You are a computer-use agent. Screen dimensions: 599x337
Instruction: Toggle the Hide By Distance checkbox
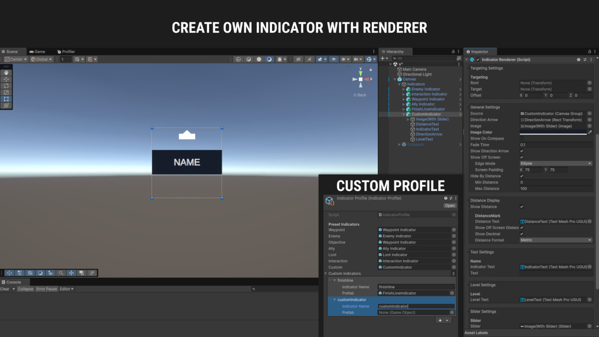point(522,176)
